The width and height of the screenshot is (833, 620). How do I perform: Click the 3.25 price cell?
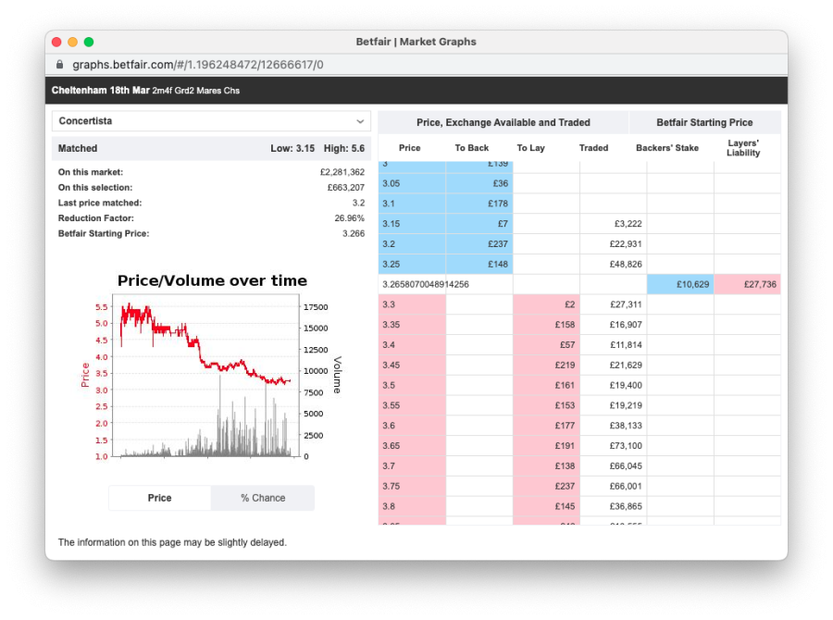pos(412,264)
